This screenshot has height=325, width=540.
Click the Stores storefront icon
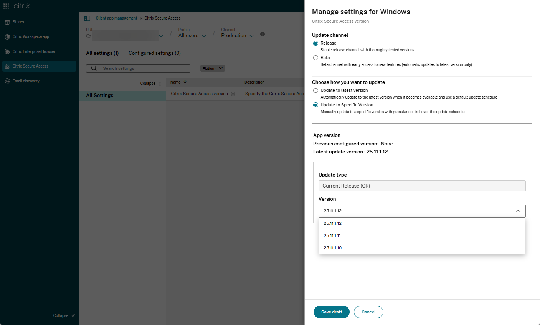(x=7, y=22)
